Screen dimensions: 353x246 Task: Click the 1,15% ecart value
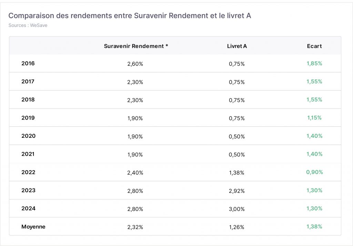click(x=314, y=118)
